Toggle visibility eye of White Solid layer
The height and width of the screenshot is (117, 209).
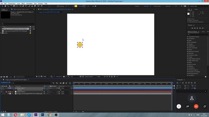point(1,92)
